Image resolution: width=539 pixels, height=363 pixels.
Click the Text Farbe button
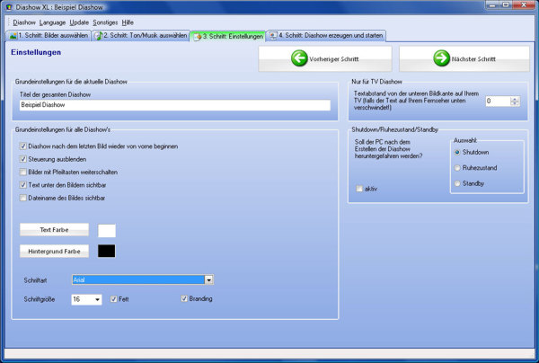click(54, 230)
